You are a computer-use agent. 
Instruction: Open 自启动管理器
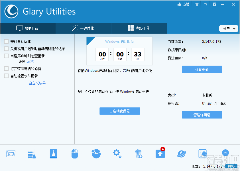(120, 111)
